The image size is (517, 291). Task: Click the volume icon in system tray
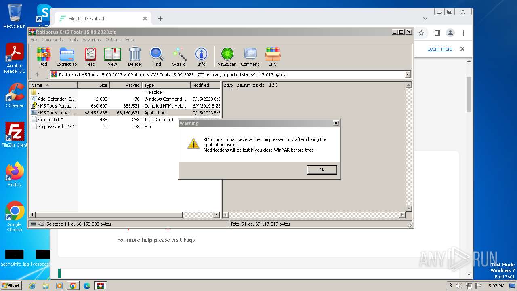[x=460, y=286]
